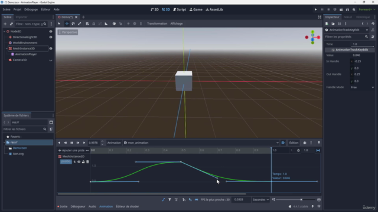Screen dimensions: 378x212
Task: Toggle visibility of DirectionalLight3D
Action: pos(51,37)
